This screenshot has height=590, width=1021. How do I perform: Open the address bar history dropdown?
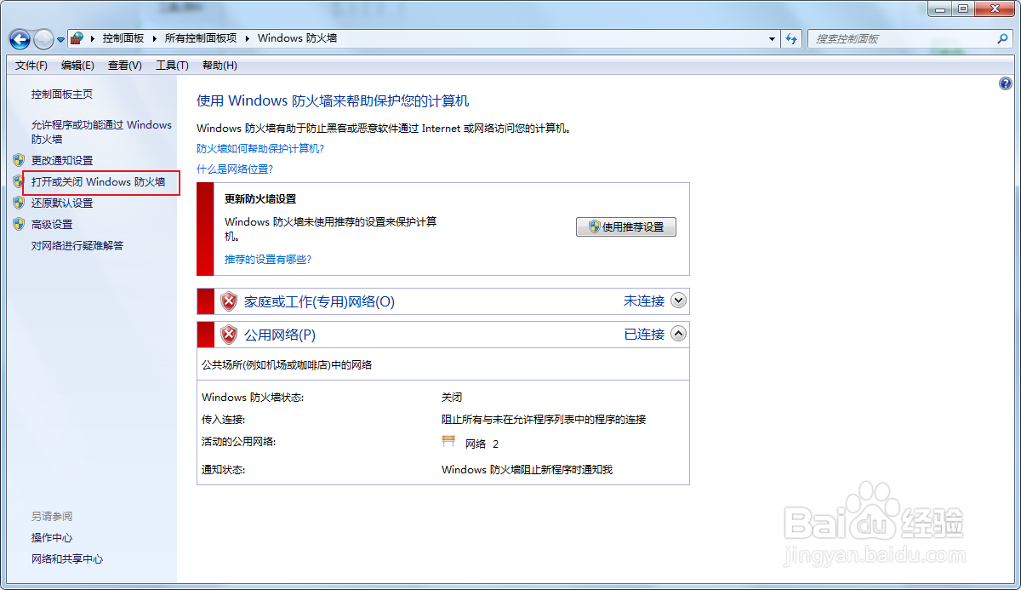771,39
